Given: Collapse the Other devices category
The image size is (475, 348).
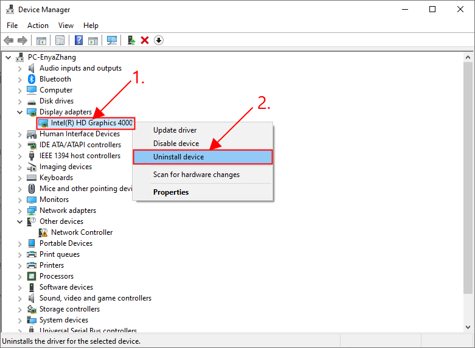Looking at the screenshot, I should click(x=19, y=221).
